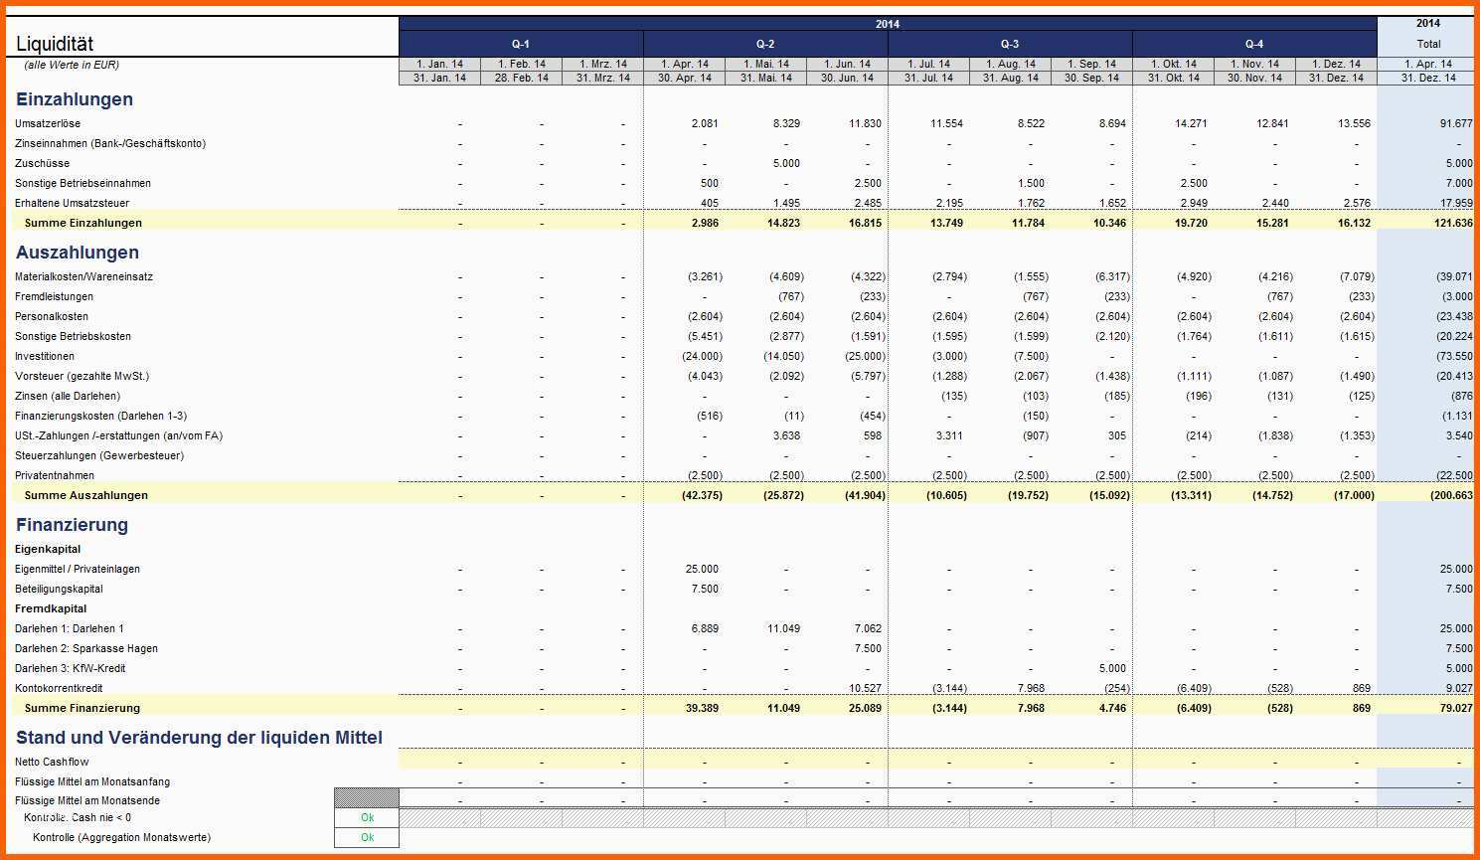The width and height of the screenshot is (1480, 860).
Task: Select the 1. Apr. 14 month header
Action: click(685, 64)
